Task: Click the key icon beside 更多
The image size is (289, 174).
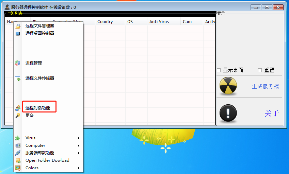Action: click(18, 116)
